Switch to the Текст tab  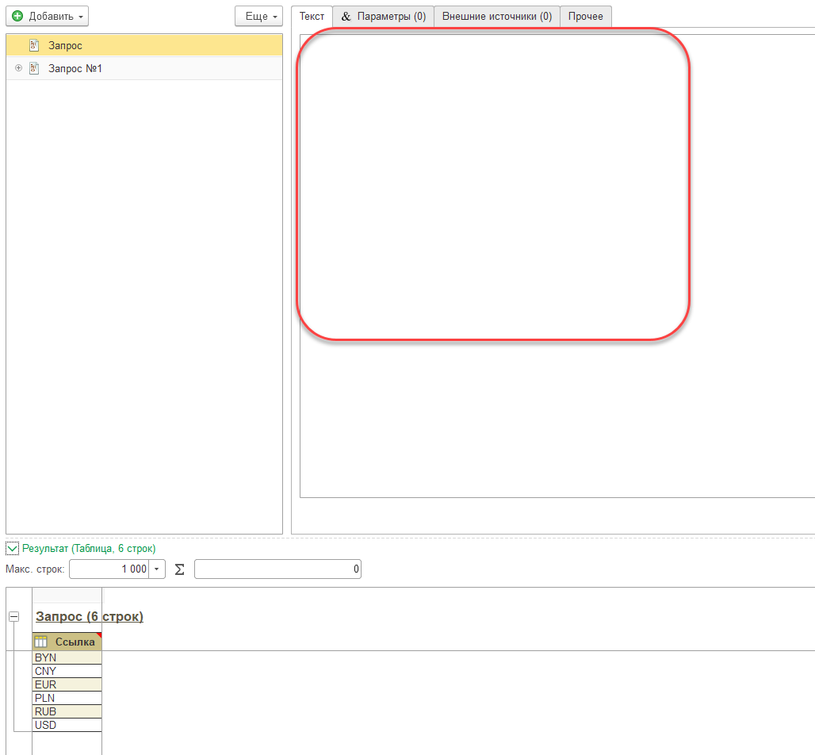(x=312, y=16)
